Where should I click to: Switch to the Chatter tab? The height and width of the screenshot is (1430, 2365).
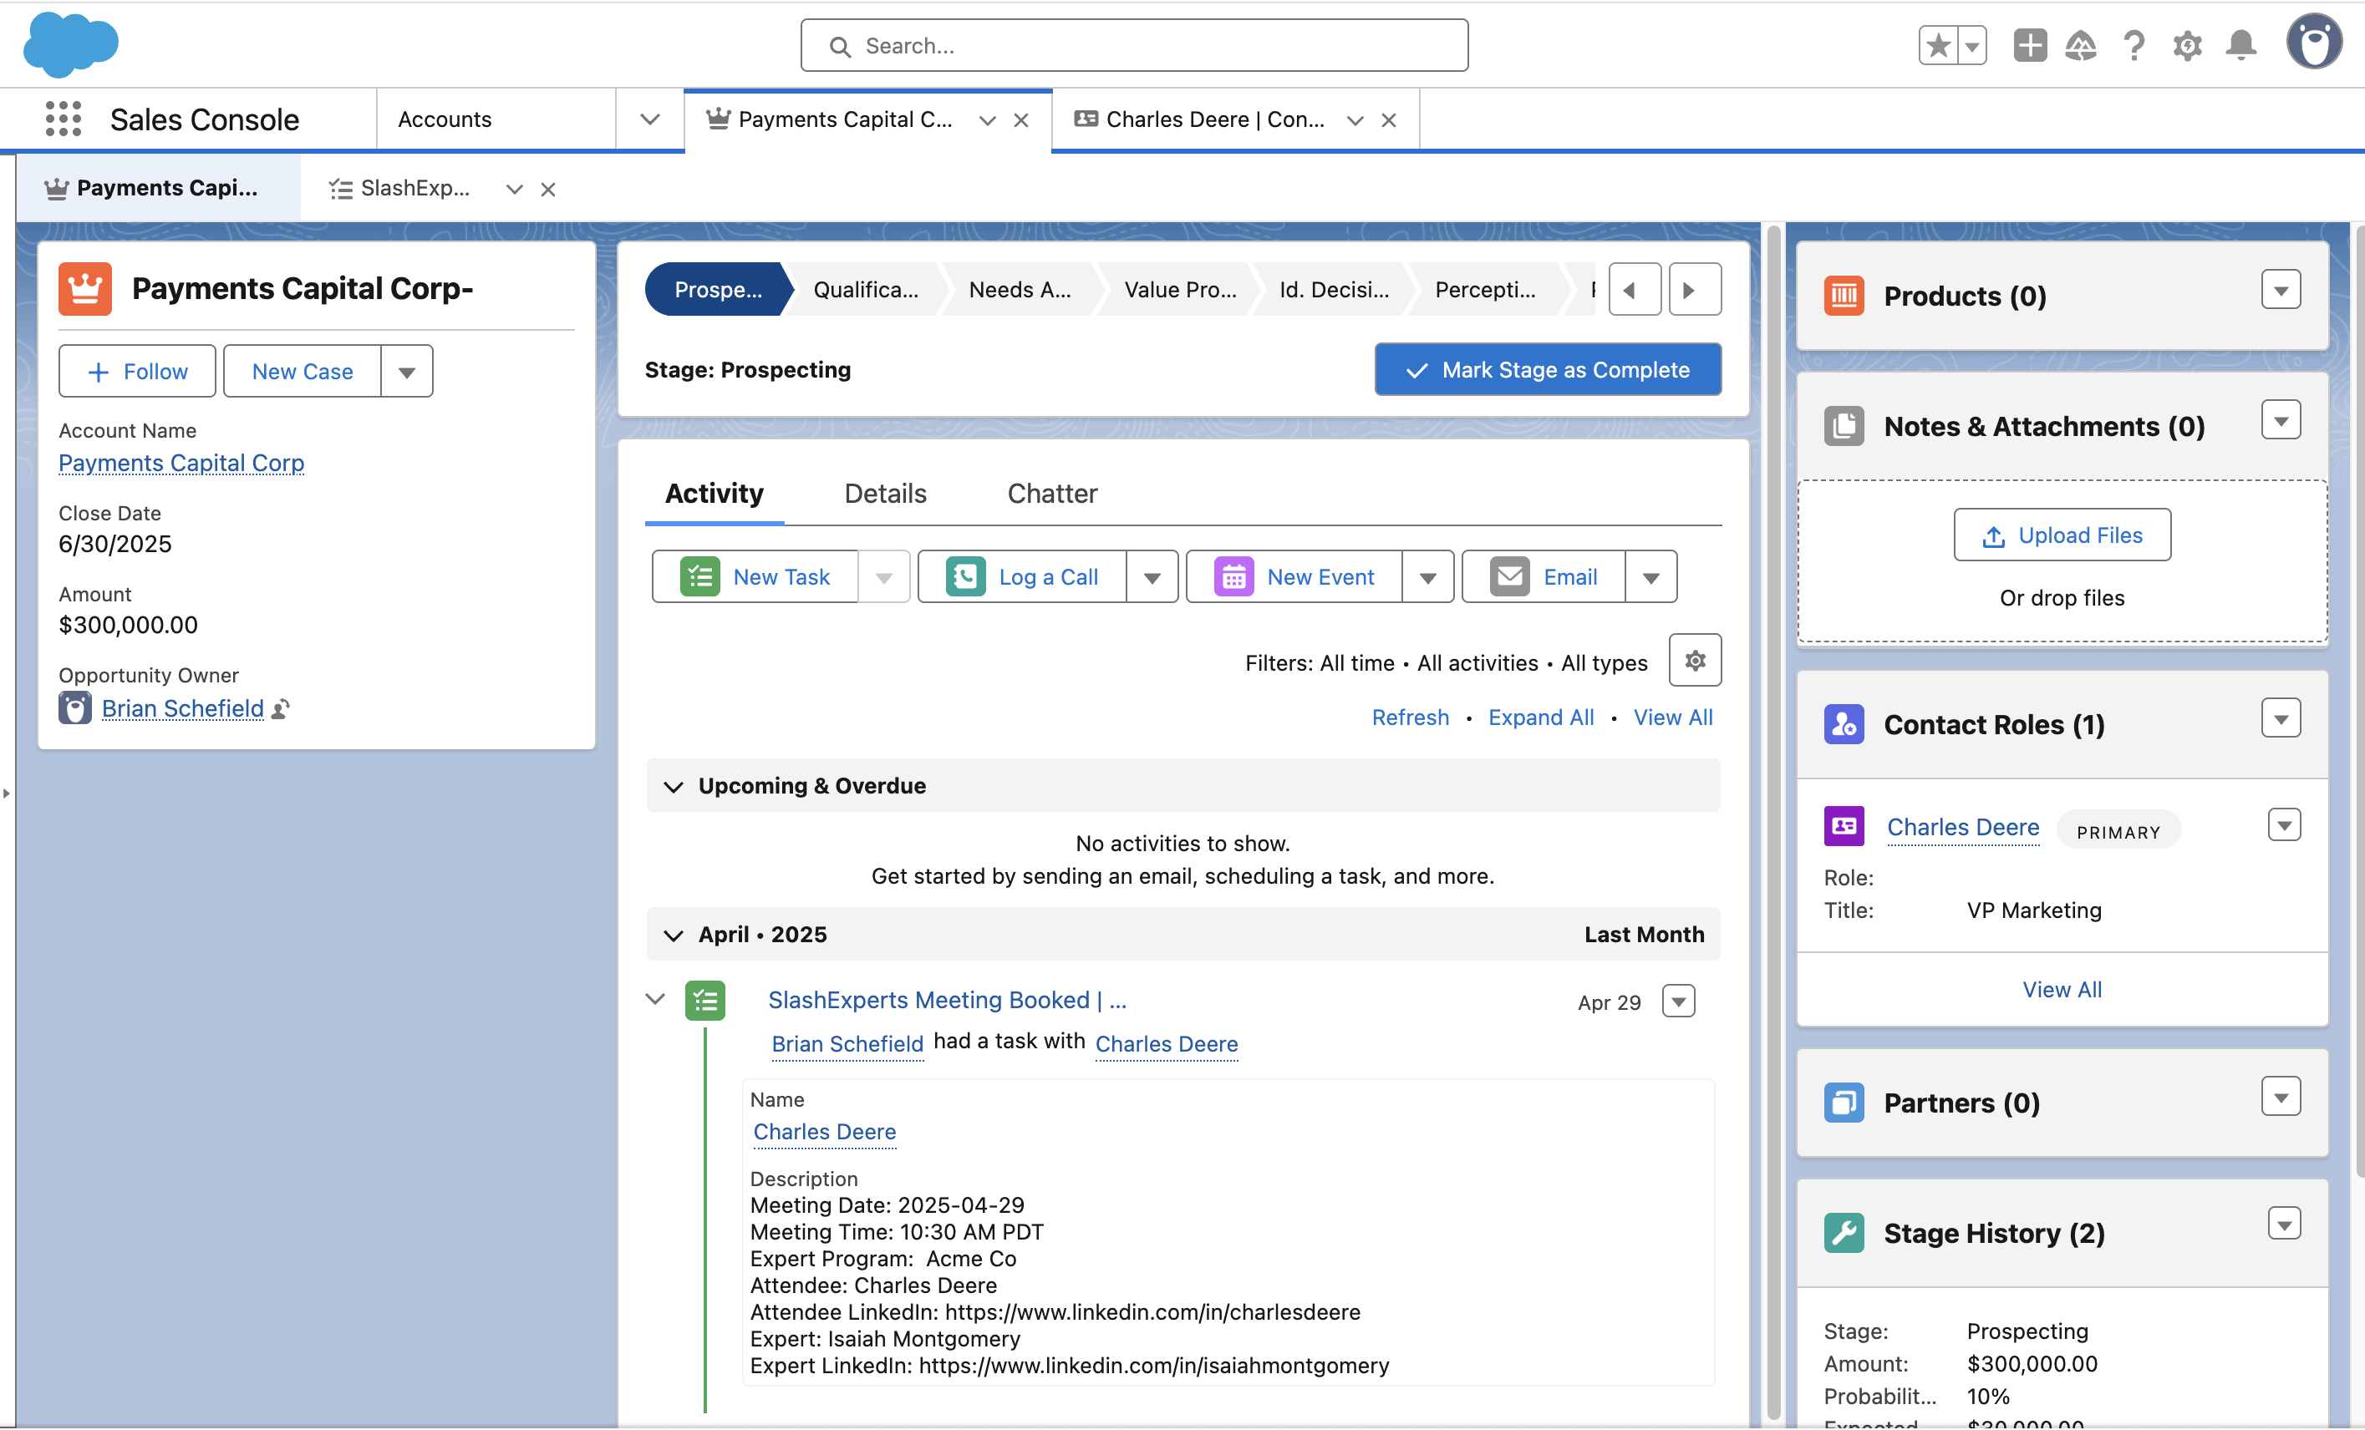(x=1052, y=494)
